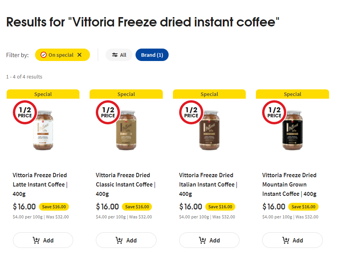This screenshot has width=340, height=279.
Task: Open Vittoria Freeze Dried Classic product link
Action: pyautogui.click(x=125, y=185)
